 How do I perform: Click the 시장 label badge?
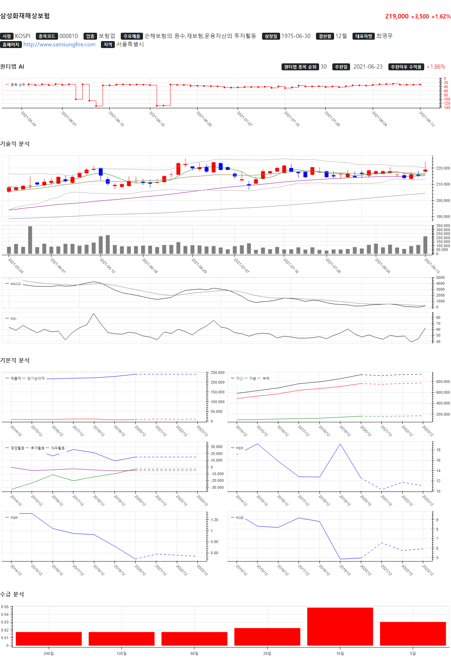pos(7,36)
